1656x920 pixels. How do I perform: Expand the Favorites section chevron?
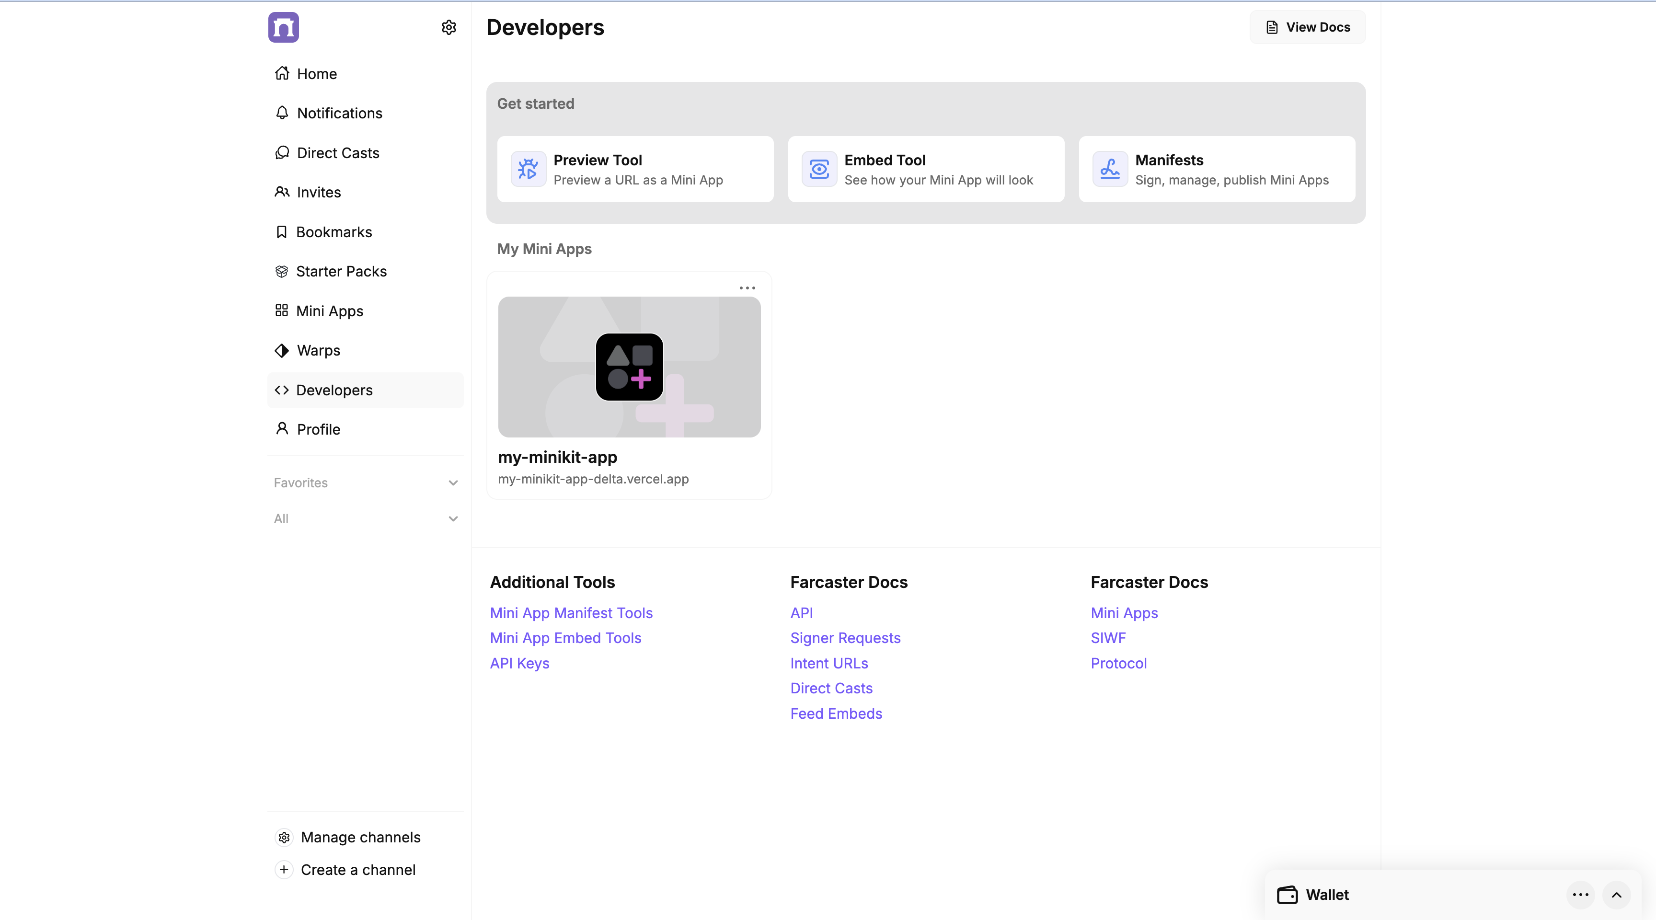pyautogui.click(x=452, y=483)
